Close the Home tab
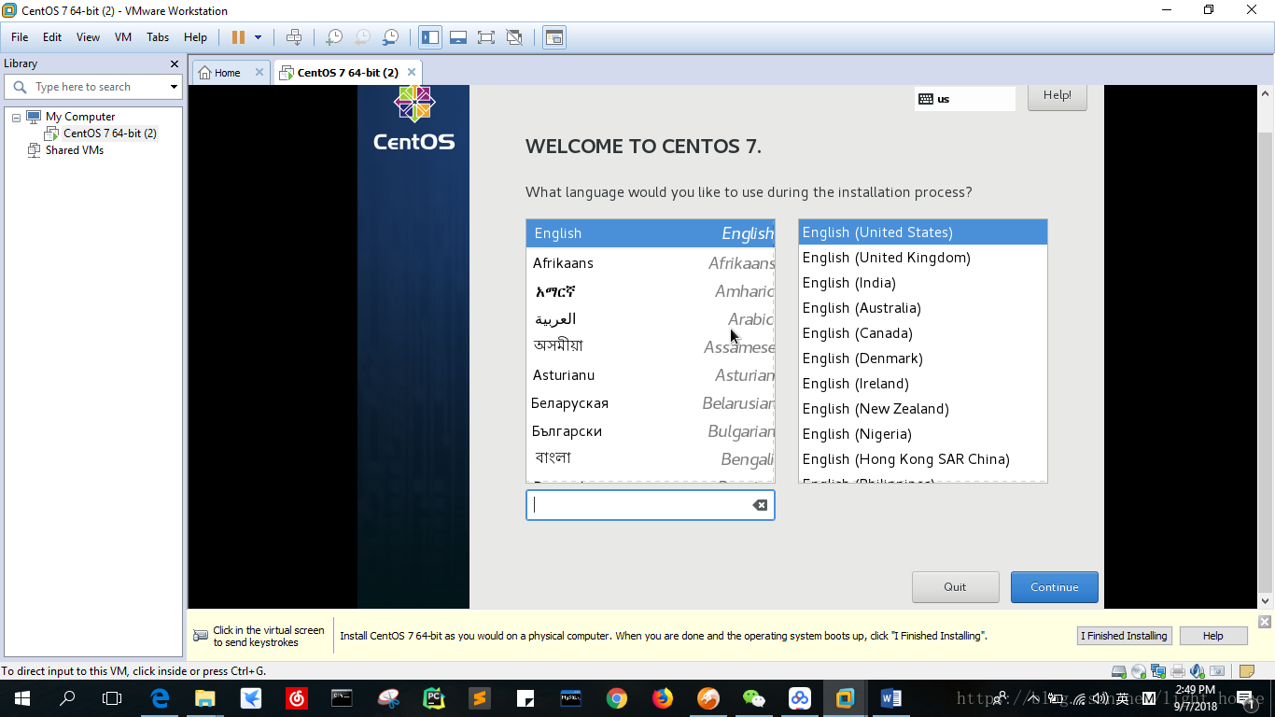Screen dimensions: 1275x717 (259, 72)
